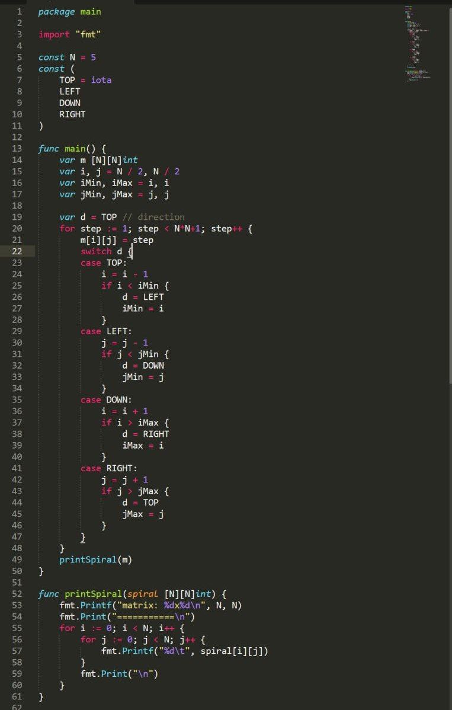Click line number 1 in the gutter
Image resolution: width=452 pixels, height=710 pixels.
[19, 12]
